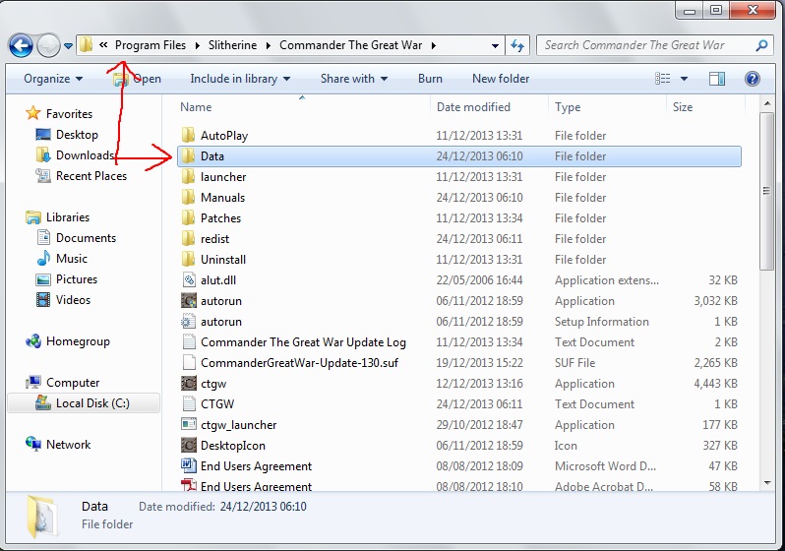Viewport: 785px width, 551px height.
Task: Select the Uninstall folder icon
Action: point(188,259)
